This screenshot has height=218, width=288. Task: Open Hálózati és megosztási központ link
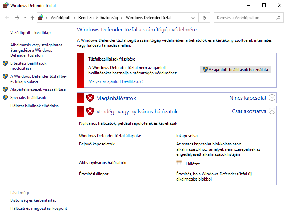pyautogui.click(x=39, y=208)
